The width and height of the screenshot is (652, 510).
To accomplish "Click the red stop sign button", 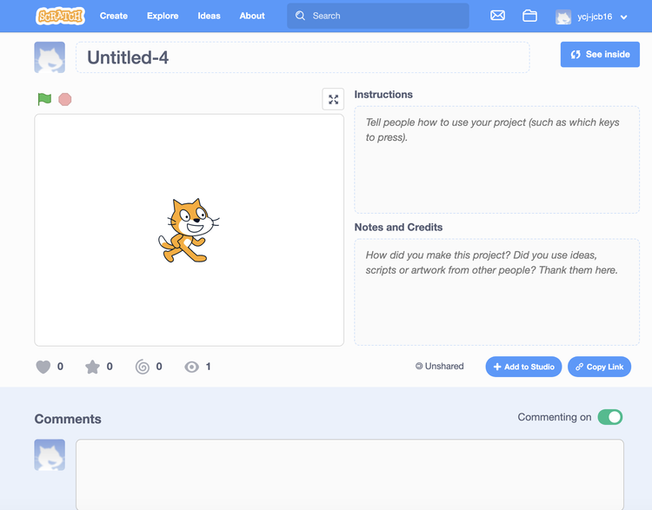I will [65, 99].
